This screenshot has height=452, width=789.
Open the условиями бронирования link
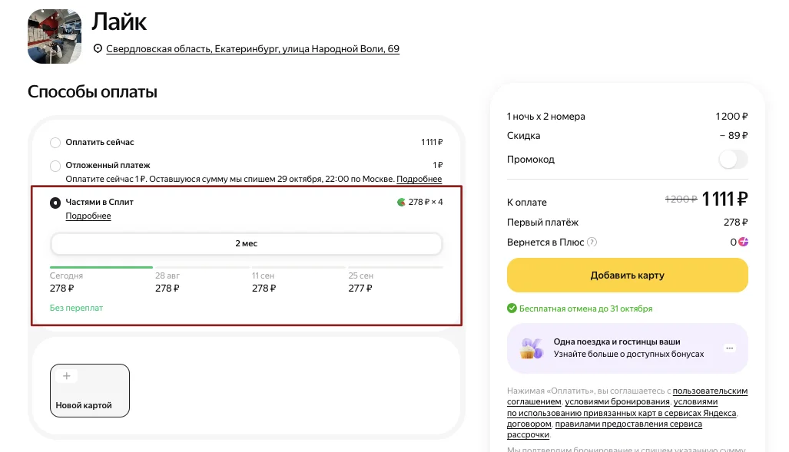click(618, 401)
